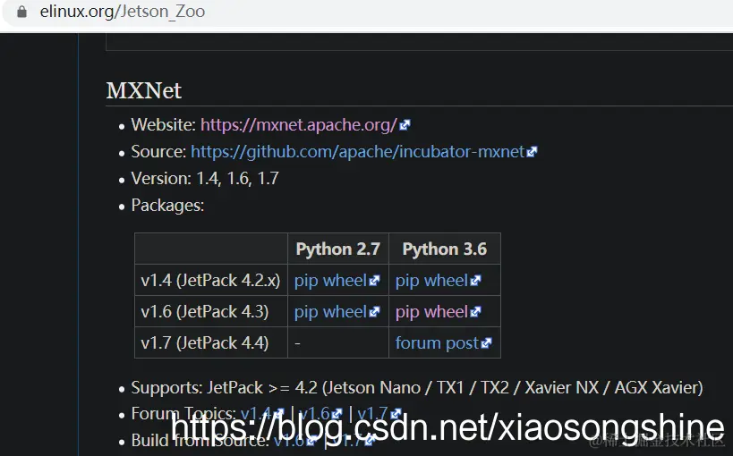Image resolution: width=733 pixels, height=456 pixels.
Task: Click the Python 3.6 column header
Action: click(x=445, y=249)
